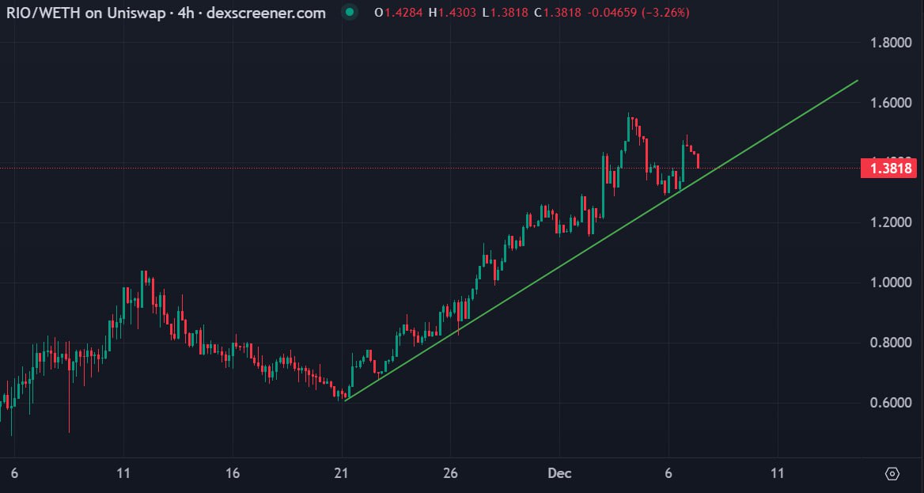Click the 21 date label on time axis
Viewport: 924px width, 493px height.
[342, 473]
